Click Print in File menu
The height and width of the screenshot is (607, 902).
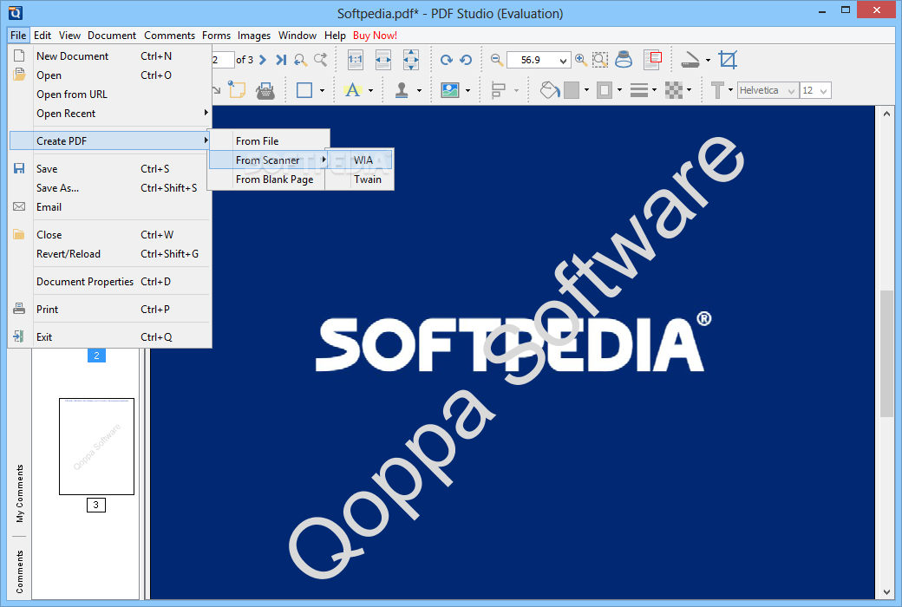coord(110,309)
